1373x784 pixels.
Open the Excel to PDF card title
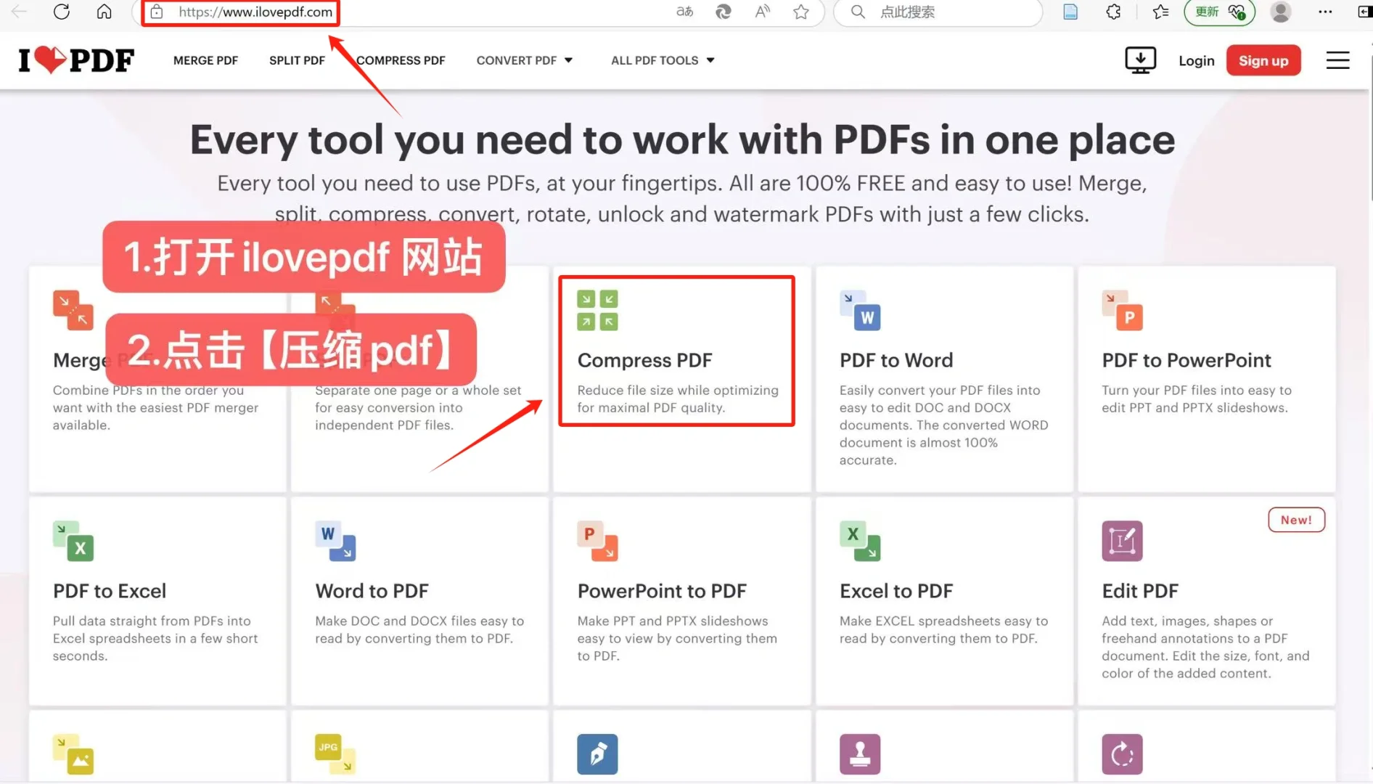point(896,591)
